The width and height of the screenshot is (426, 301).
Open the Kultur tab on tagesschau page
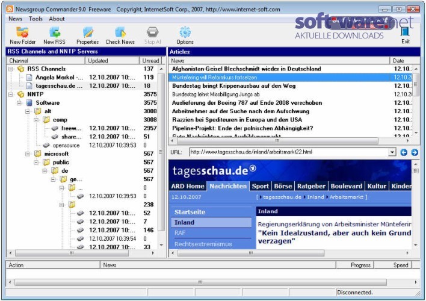[x=377, y=186]
